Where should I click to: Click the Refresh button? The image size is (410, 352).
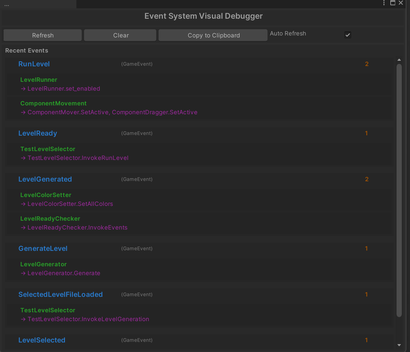tap(42, 35)
